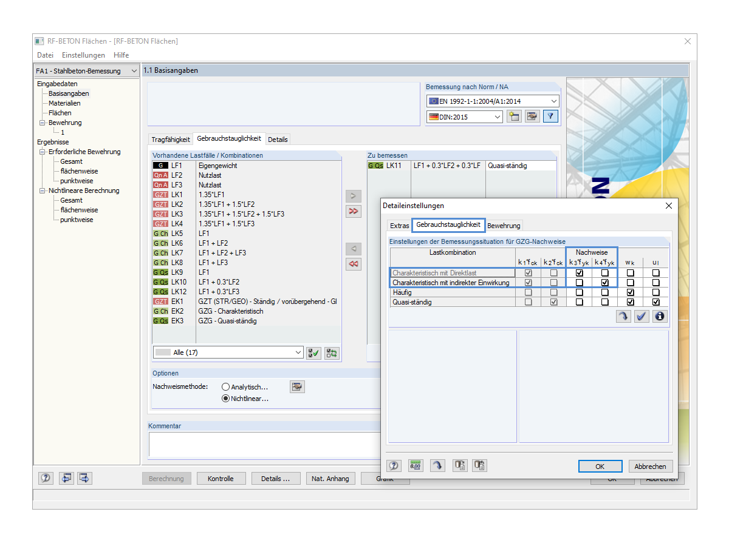729x546 pixels.
Task: Toggle wk checkbox in Quasi-ständig row
Action: (x=630, y=302)
